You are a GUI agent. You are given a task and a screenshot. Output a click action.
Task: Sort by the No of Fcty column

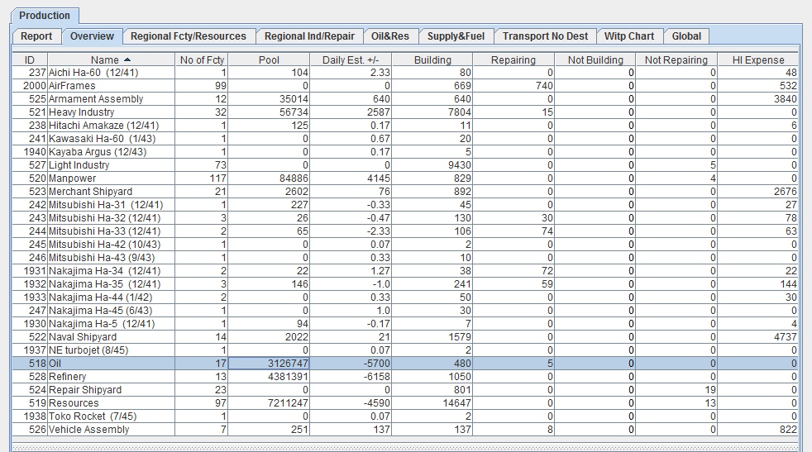202,60
